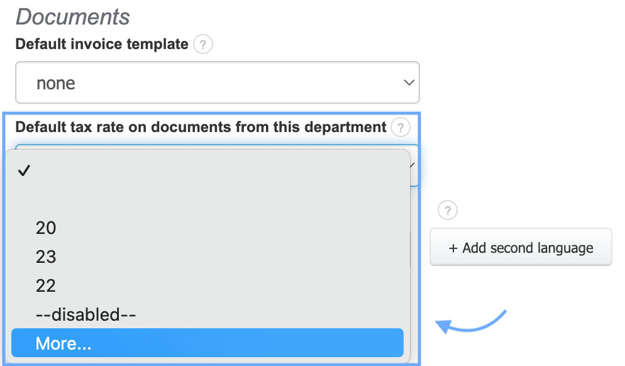Pick 22 as the default tax rate

click(x=46, y=286)
